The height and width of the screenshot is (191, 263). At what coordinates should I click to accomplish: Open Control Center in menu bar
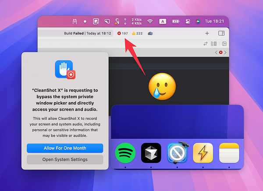[x=188, y=21]
